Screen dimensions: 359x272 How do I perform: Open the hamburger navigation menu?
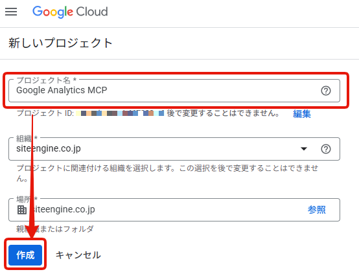coord(11,12)
